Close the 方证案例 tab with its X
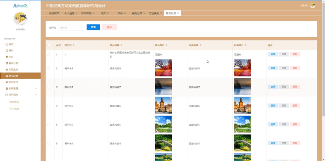This screenshot has width=325, height=161. (x=161, y=13)
